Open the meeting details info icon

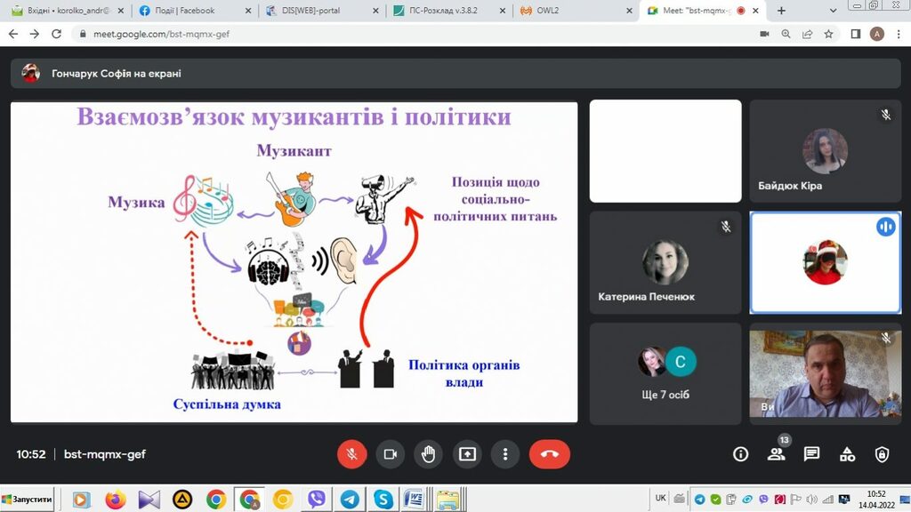740,454
